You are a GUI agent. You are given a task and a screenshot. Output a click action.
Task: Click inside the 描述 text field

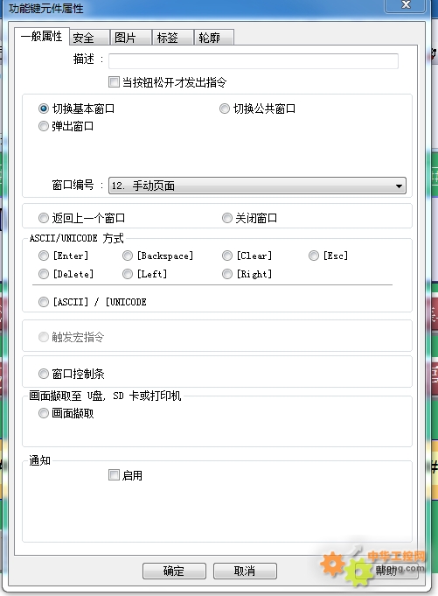pyautogui.click(x=254, y=60)
